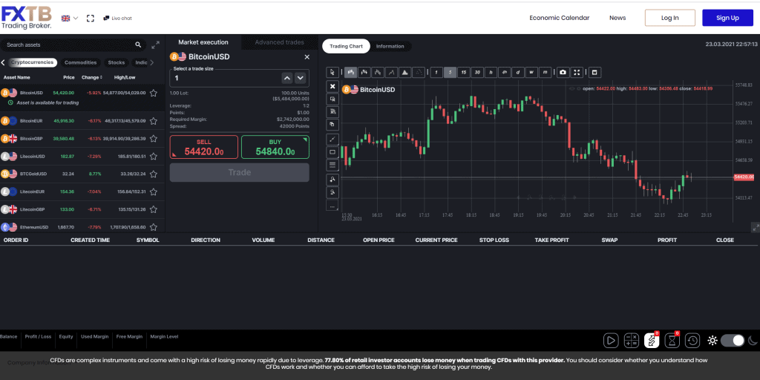Image resolution: width=760 pixels, height=380 pixels.
Task: Show open positions arrows icon
Action: (x=652, y=340)
